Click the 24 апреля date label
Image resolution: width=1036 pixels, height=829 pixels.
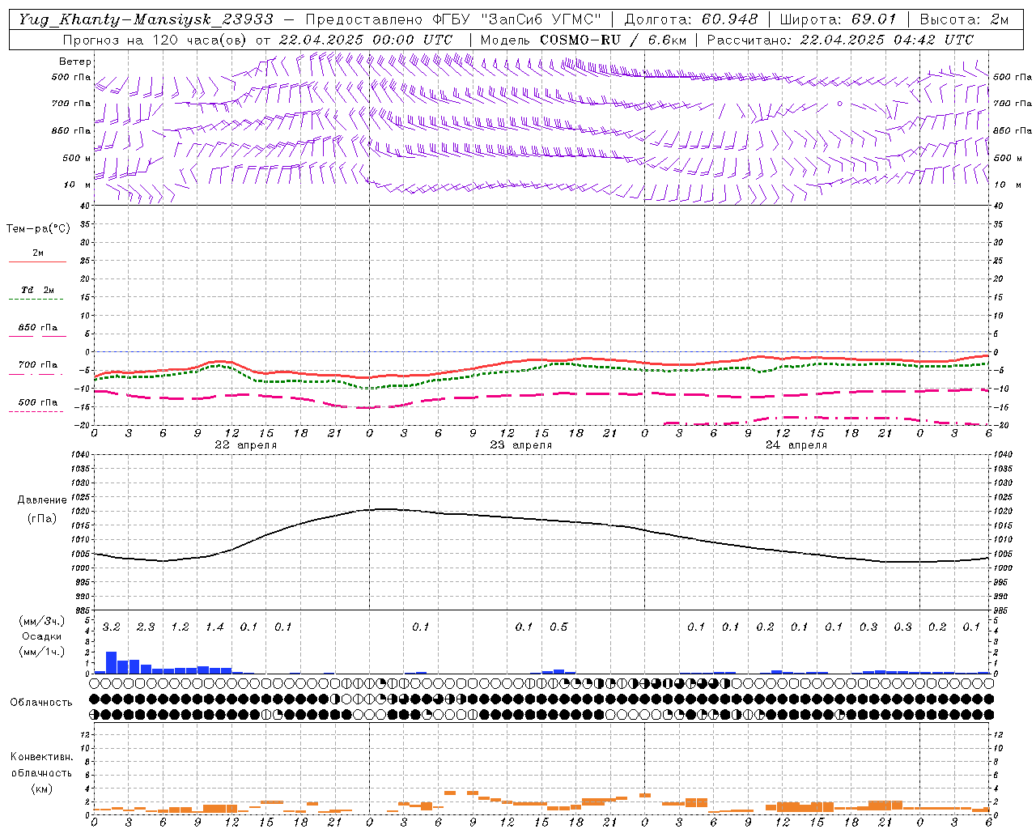pos(796,445)
